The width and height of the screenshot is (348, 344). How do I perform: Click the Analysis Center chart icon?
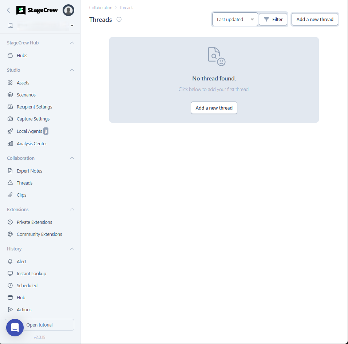[10, 144]
